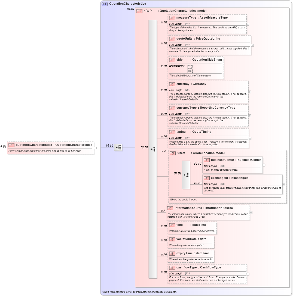Click the E icon of quoteUnits element
This screenshot has width=293, height=296.
tap(172, 39)
